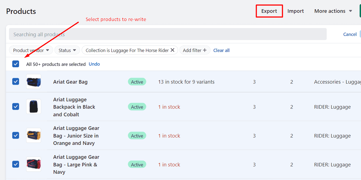Add a new filter
This screenshot has width=361, height=180.
[195, 50]
